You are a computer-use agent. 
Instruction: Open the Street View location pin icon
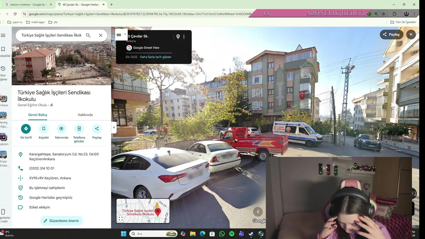click(178, 37)
